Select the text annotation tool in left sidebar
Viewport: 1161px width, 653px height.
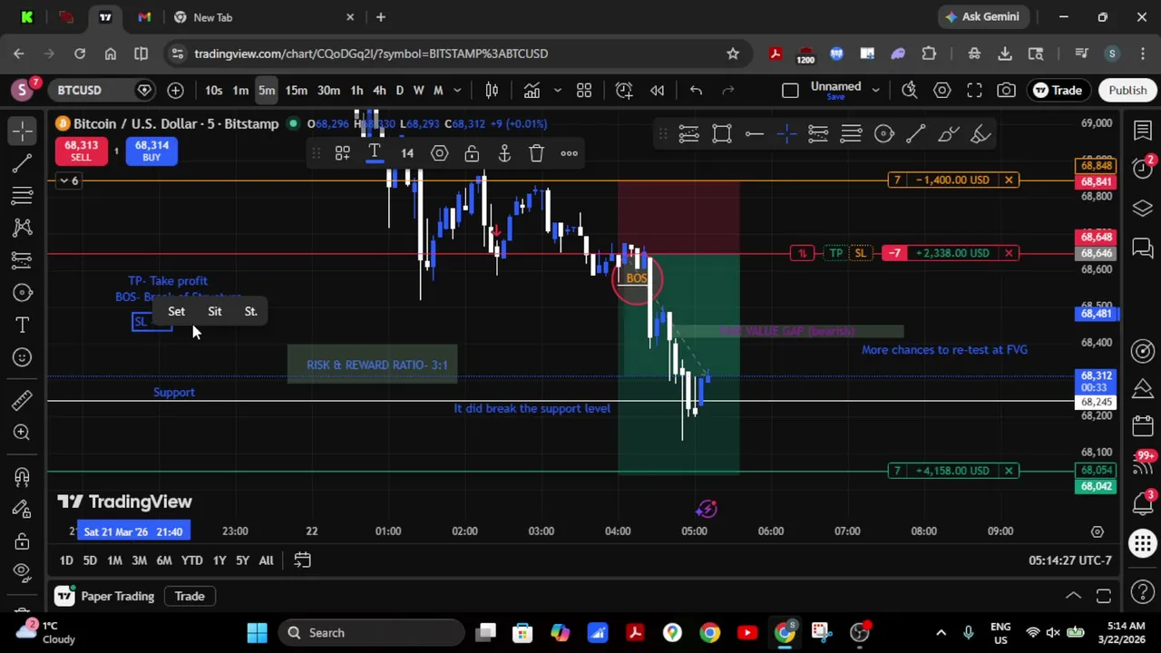point(23,325)
